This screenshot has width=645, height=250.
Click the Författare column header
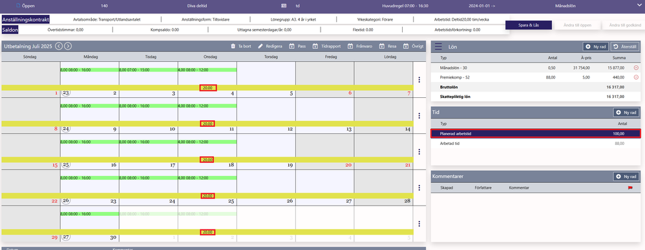(483, 187)
